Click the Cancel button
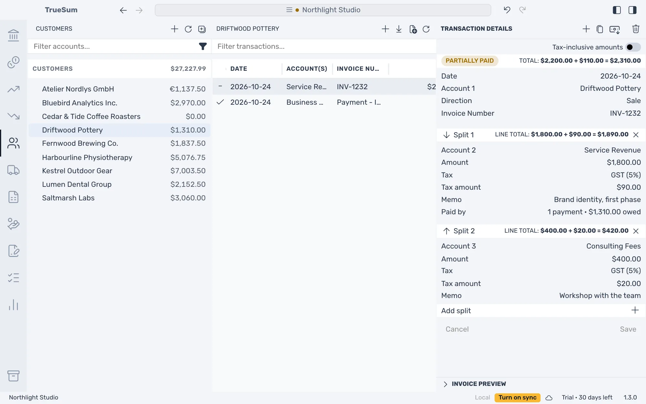This screenshot has width=646, height=404. (457, 329)
